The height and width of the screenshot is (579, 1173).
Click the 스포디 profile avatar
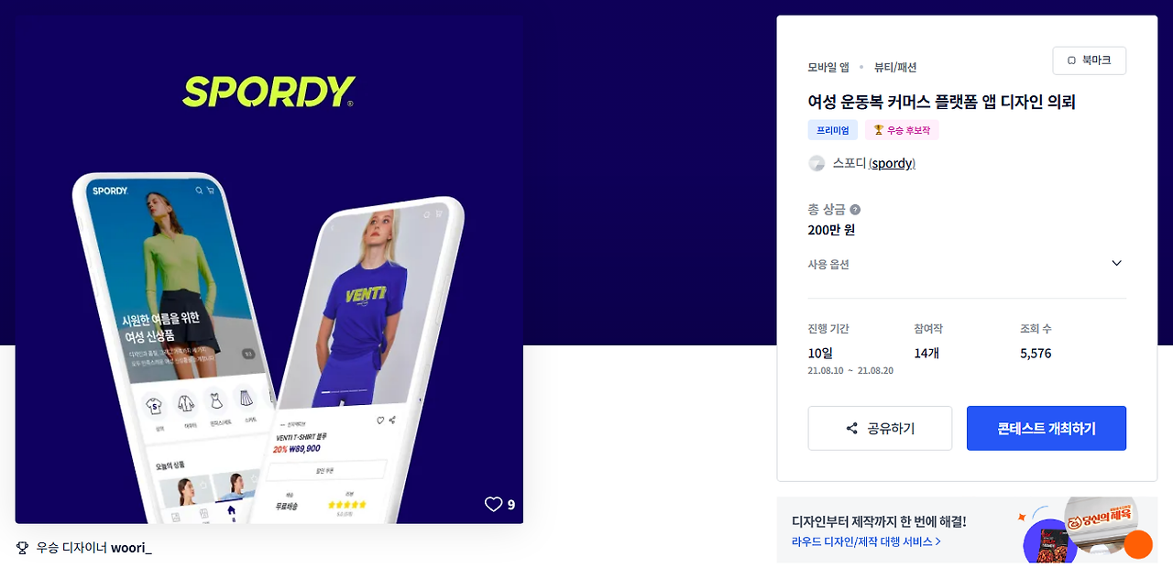(817, 163)
